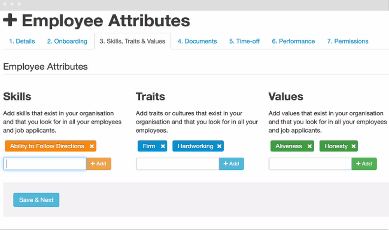The image size is (389, 231).
Task: Add a new trait with blue Add button
Action: pos(231,164)
